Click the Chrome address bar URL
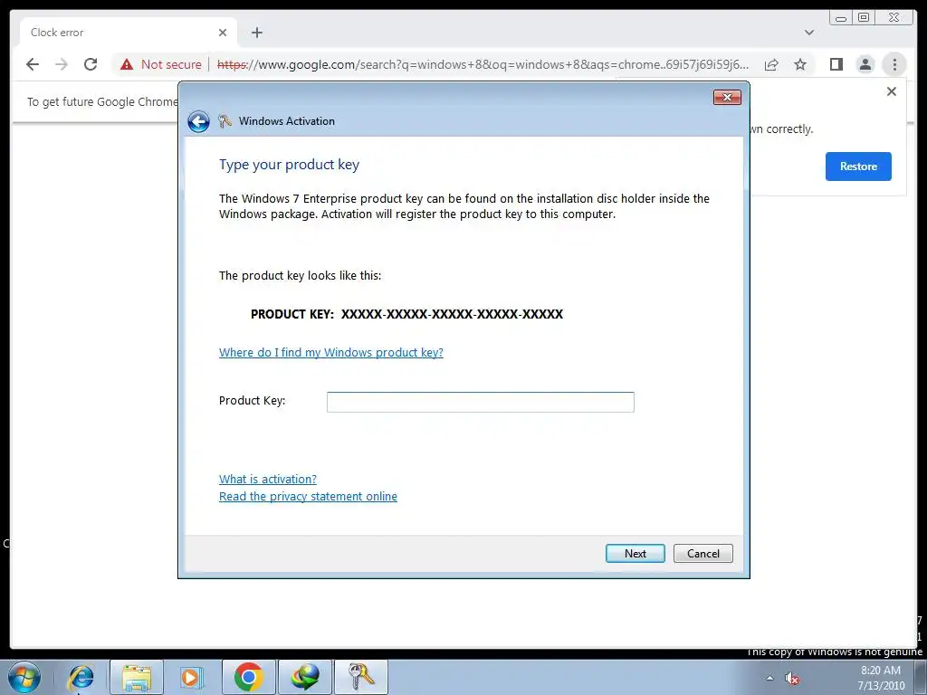The height and width of the screenshot is (695, 927). point(483,64)
